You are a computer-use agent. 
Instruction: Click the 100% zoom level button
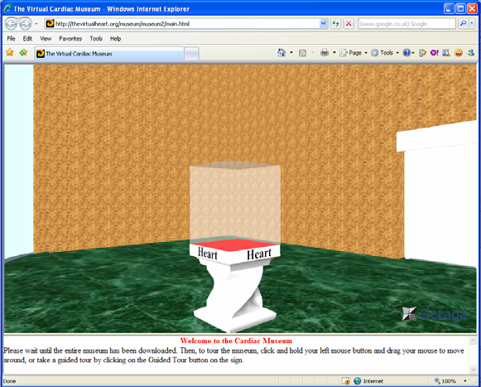tap(445, 381)
